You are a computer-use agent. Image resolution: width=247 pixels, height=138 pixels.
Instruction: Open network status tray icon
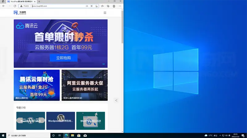(223, 135)
